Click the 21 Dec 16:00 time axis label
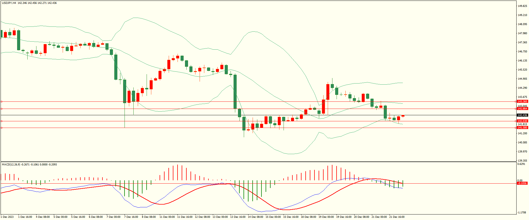 point(397,217)
